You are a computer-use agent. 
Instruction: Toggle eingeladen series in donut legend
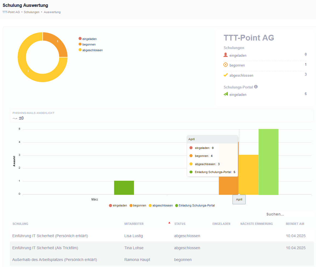click(x=88, y=39)
